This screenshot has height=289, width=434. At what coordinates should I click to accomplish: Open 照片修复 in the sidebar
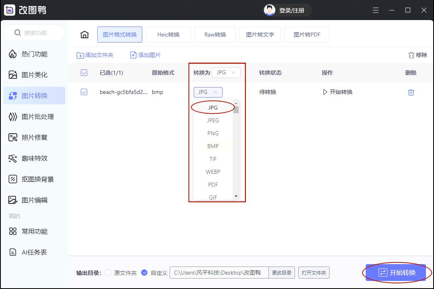pos(34,137)
